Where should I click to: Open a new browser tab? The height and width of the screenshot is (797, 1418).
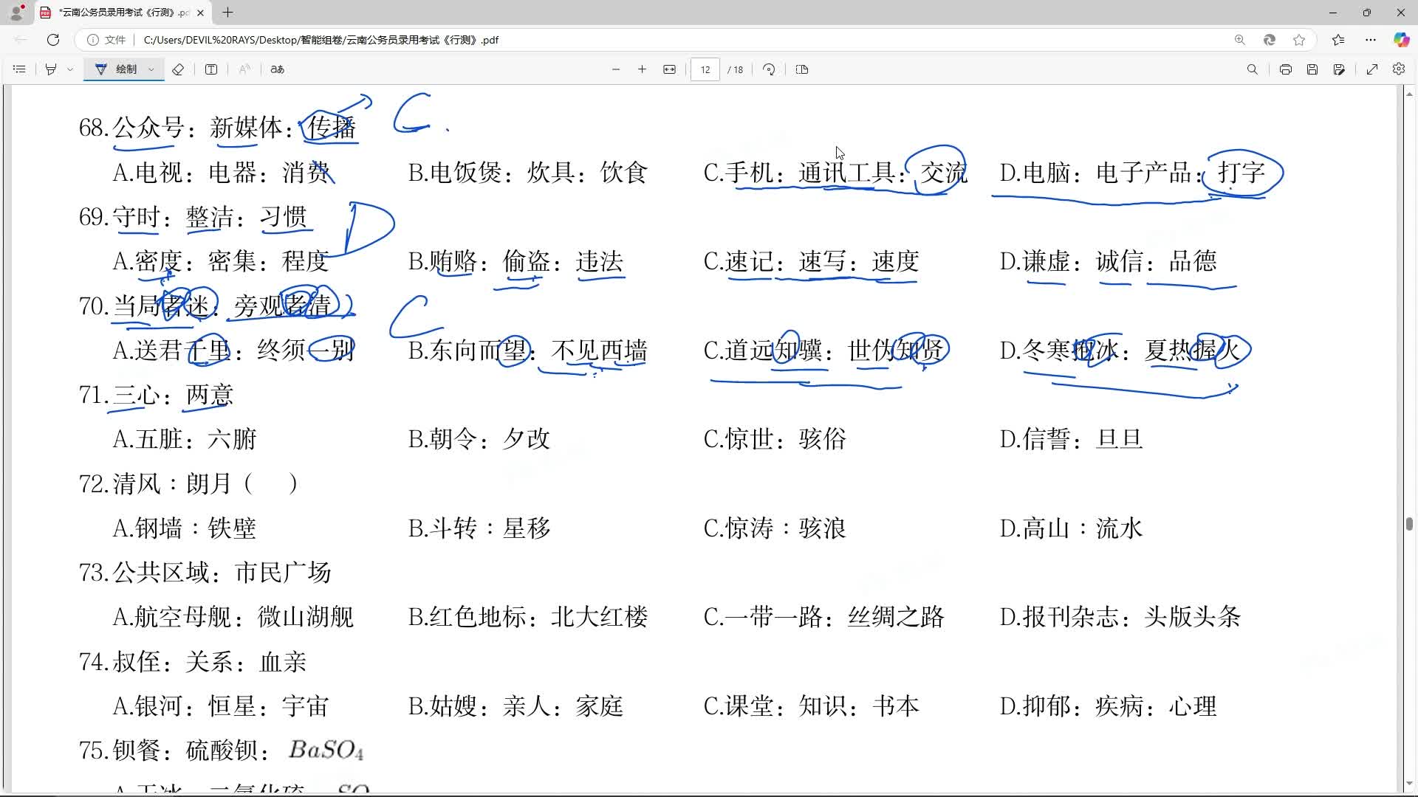(228, 13)
